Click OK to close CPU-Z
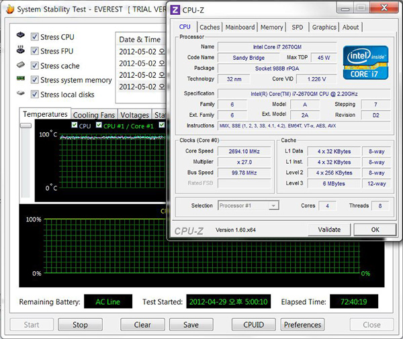The width and height of the screenshot is (403, 339). click(375, 230)
